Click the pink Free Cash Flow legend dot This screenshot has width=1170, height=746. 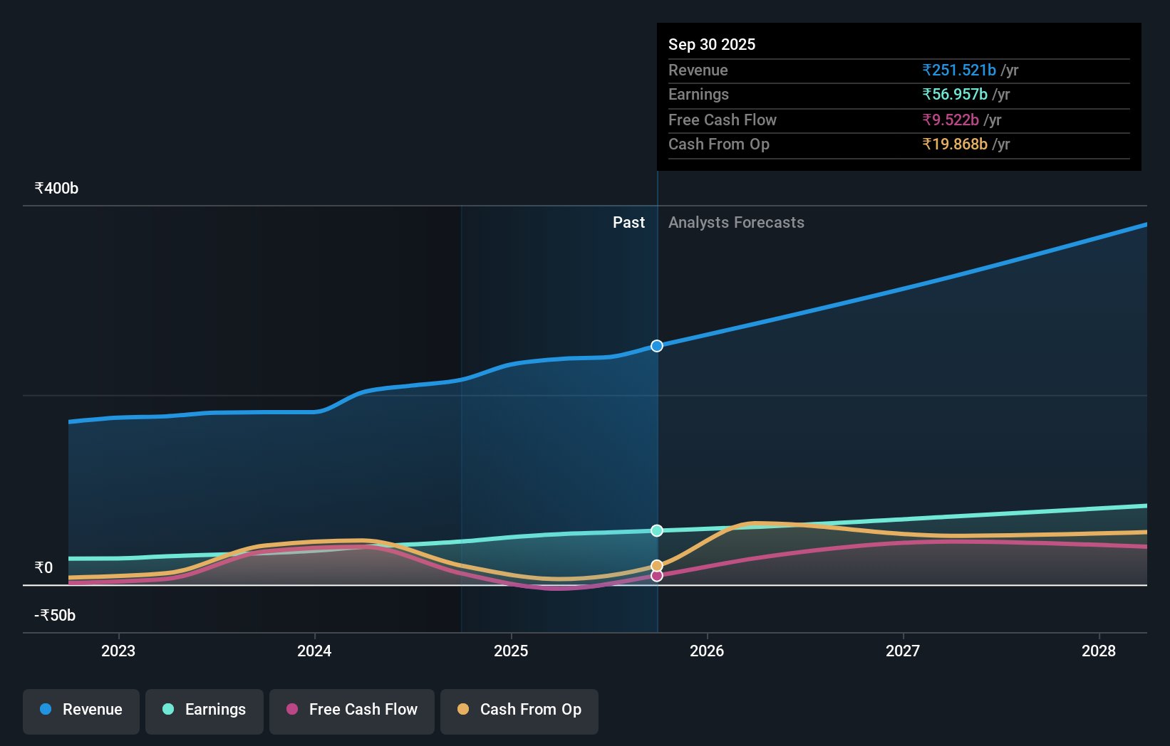[291, 709]
